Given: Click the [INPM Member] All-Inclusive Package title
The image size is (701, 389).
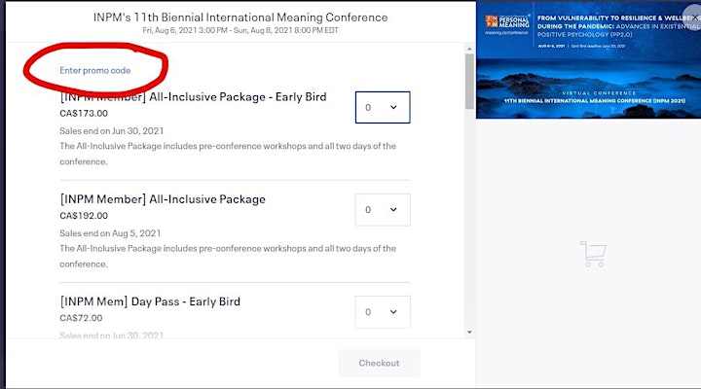Looking at the screenshot, I should coord(163,199).
